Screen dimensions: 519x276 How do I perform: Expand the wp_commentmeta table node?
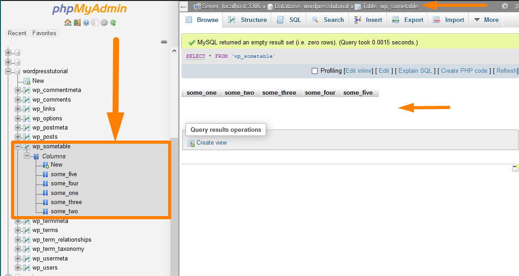coord(18,90)
